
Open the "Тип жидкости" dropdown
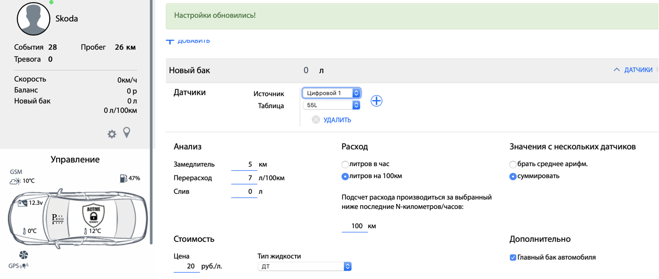(304, 266)
